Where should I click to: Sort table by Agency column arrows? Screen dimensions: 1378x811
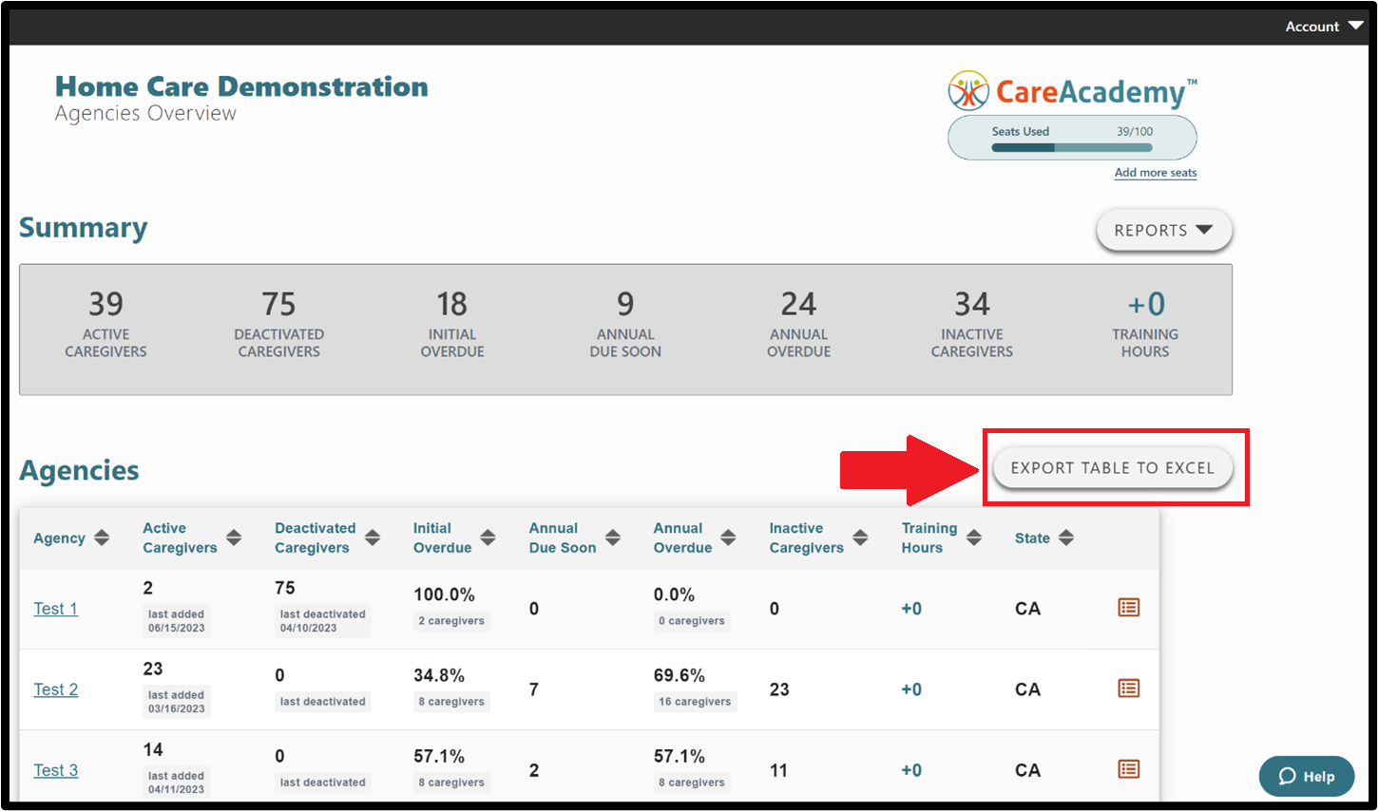pos(102,538)
